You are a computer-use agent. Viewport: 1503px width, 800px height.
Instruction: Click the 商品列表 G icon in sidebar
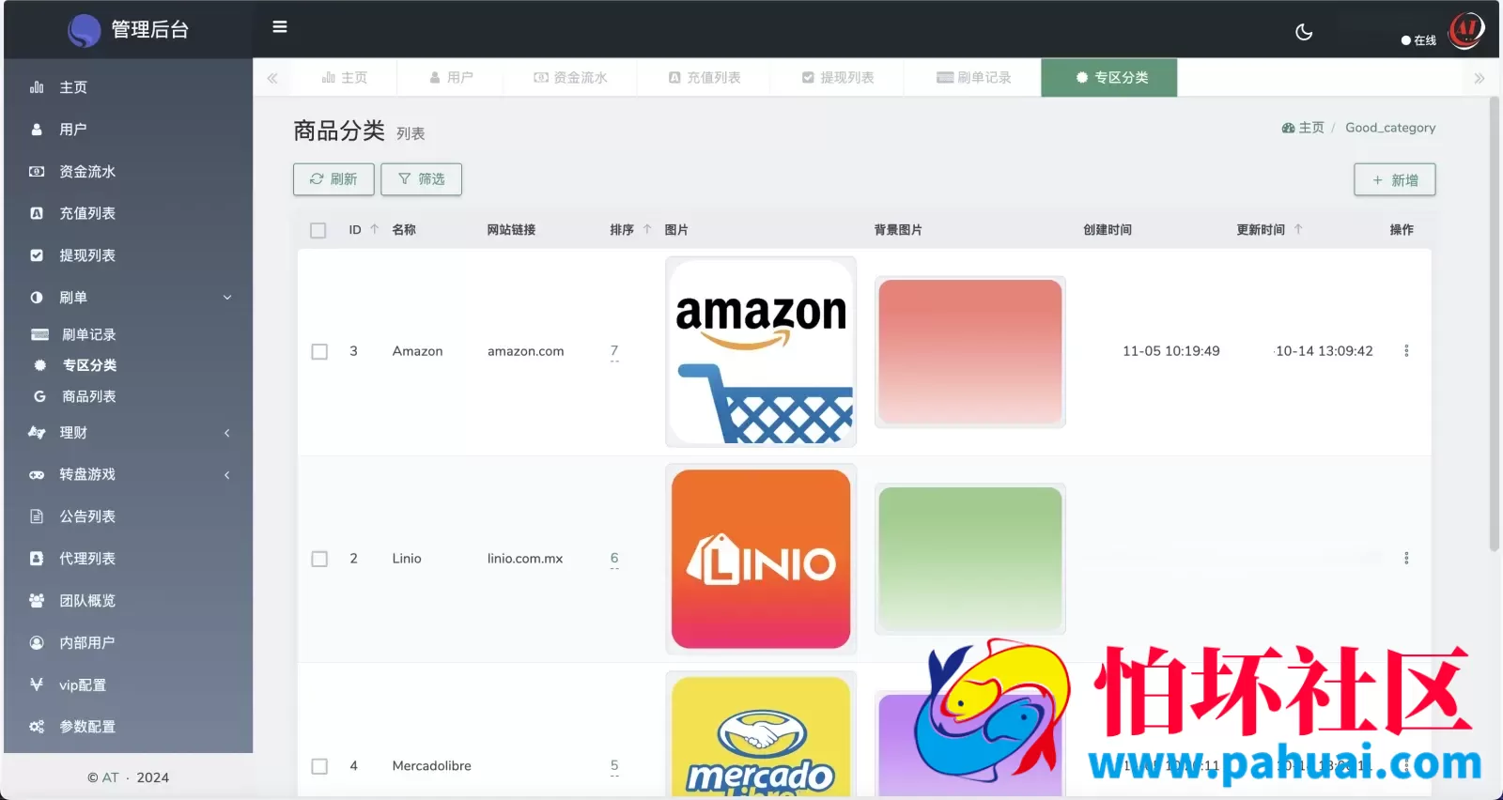(39, 396)
